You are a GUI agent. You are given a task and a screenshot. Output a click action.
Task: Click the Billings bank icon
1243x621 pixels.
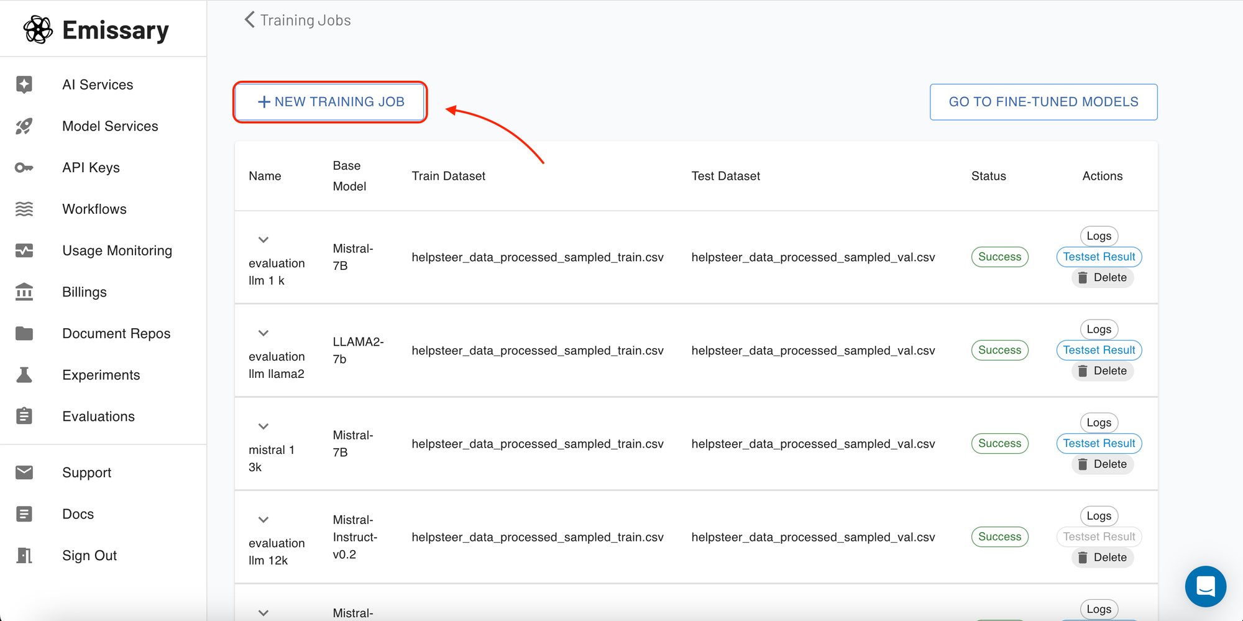pyautogui.click(x=24, y=292)
